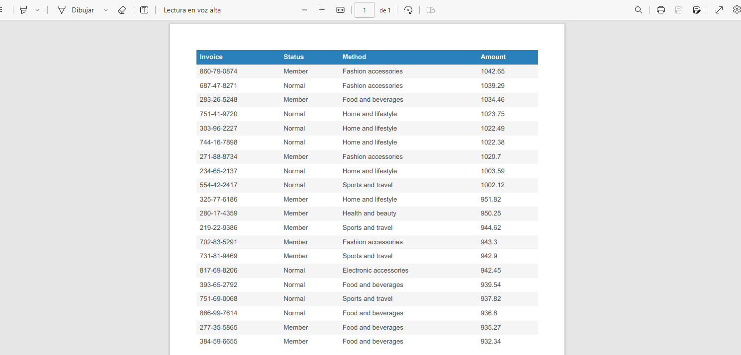Click the save icon

(679, 10)
